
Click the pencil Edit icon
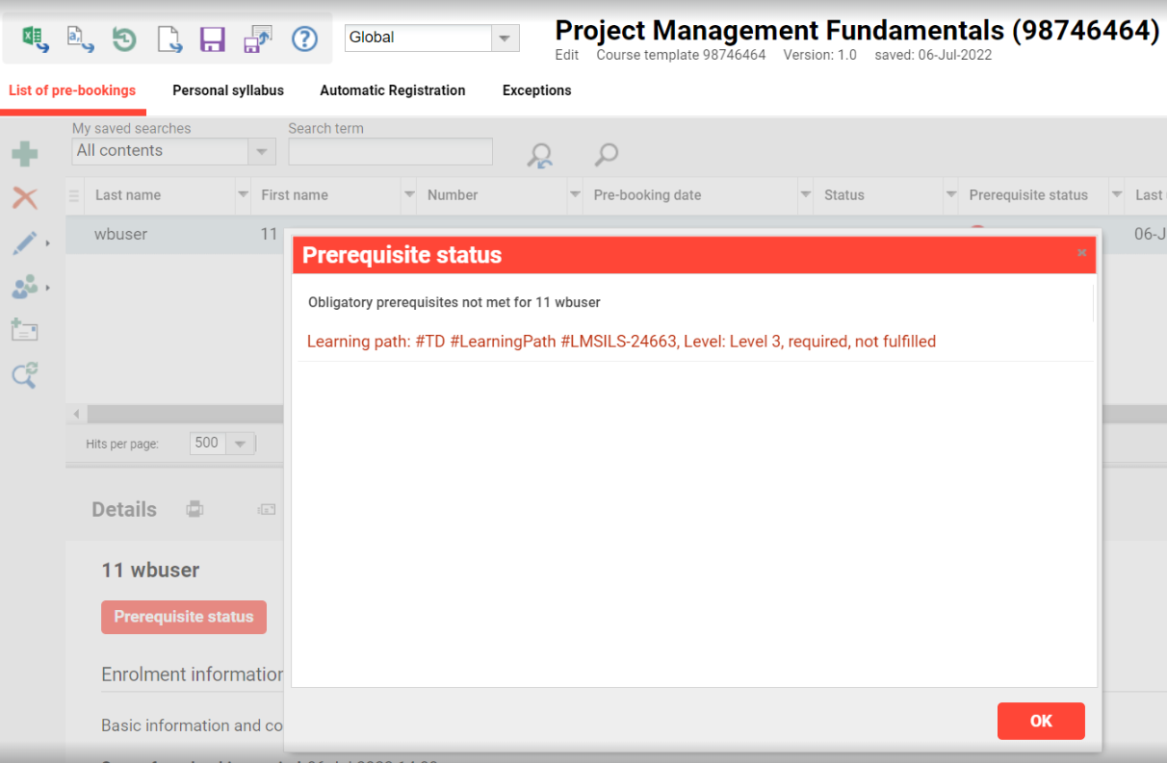(x=24, y=243)
